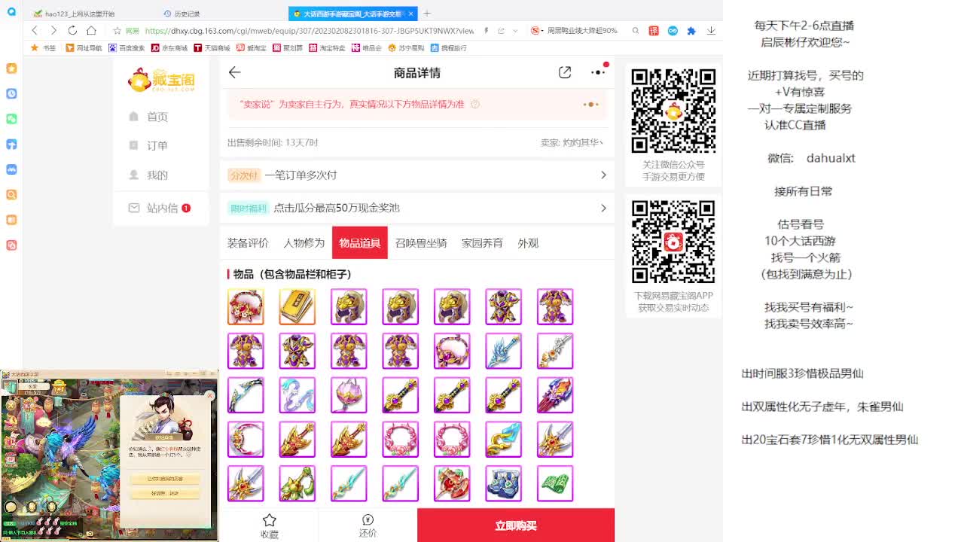
Task: Reload the page with the refresh icon
Action: point(72,31)
